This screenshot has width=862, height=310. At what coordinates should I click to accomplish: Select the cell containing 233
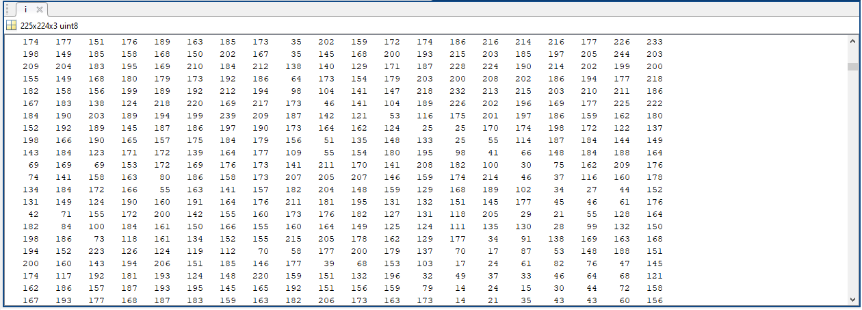point(655,42)
